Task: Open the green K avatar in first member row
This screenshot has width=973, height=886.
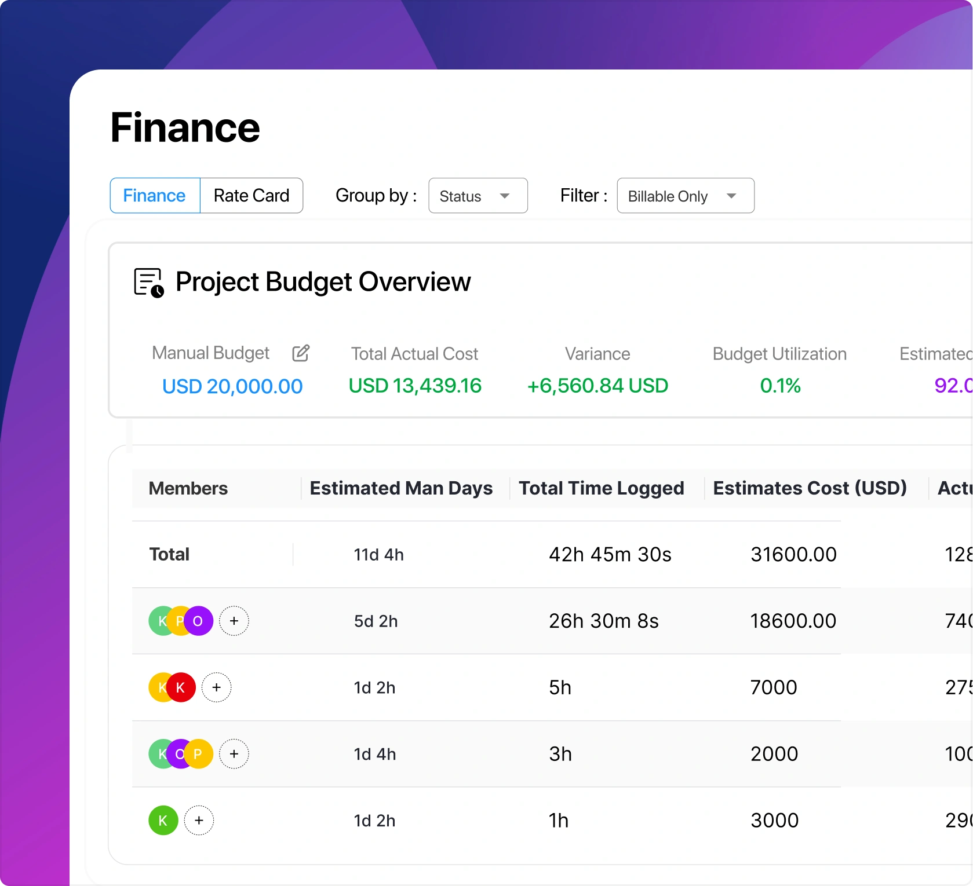Action: (161, 620)
